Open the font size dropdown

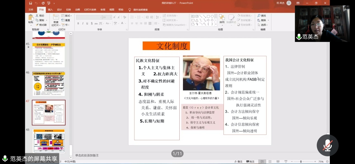[111, 17]
